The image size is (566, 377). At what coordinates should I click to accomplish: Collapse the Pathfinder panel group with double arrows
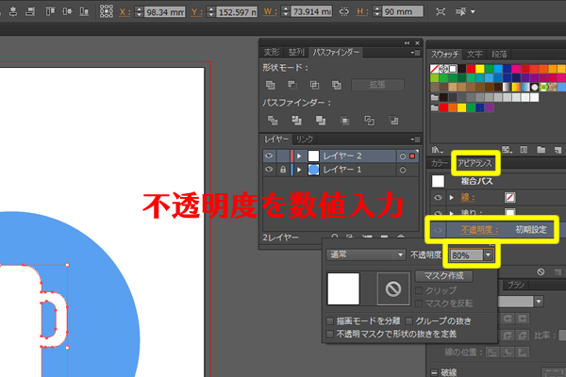pyautogui.click(x=407, y=43)
